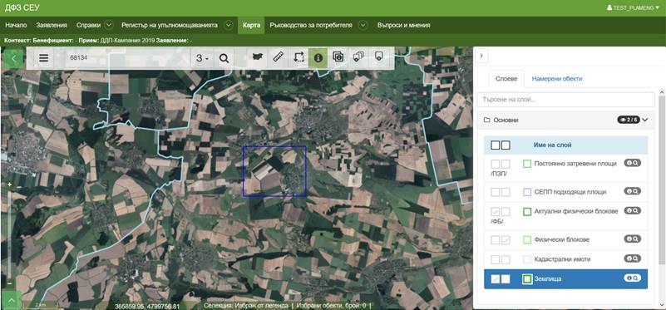Viewport: 666px width, 310px height.
Task: Click the 68134 search input field
Action: point(127,58)
